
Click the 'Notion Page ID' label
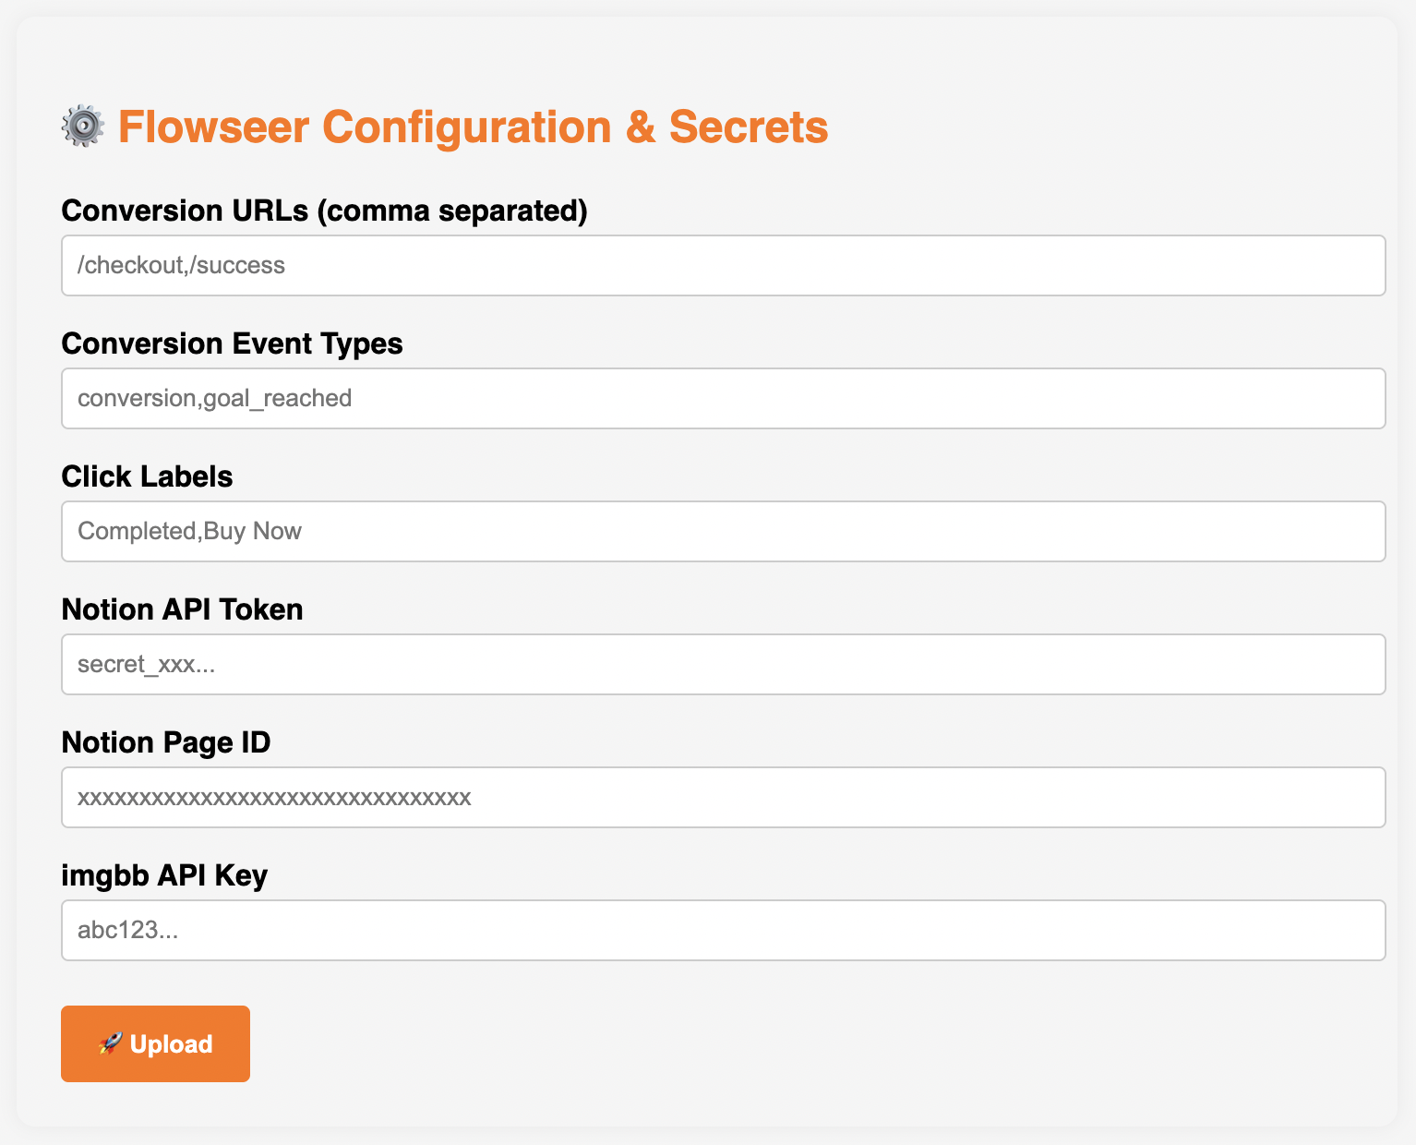(166, 742)
